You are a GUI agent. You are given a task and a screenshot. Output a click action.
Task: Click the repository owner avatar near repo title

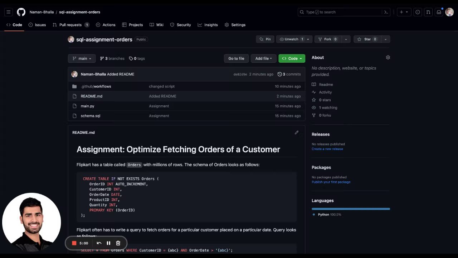pos(71,39)
